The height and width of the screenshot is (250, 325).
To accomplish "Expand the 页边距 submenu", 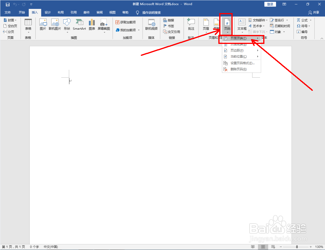I will pos(237,50).
